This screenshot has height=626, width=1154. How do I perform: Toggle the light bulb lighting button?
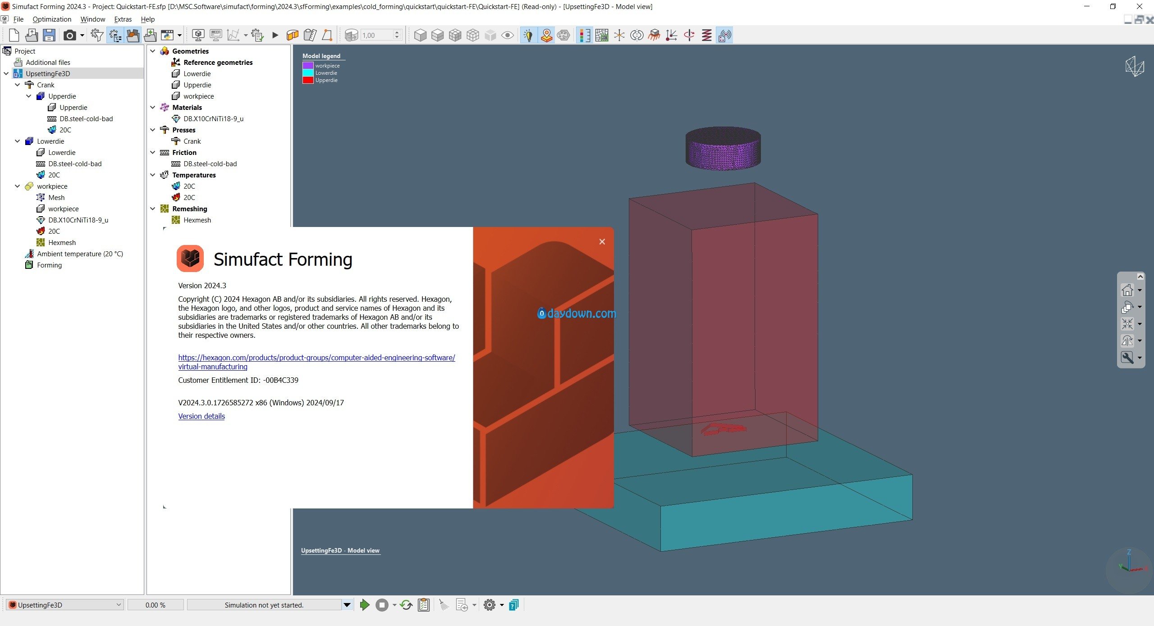(x=528, y=35)
